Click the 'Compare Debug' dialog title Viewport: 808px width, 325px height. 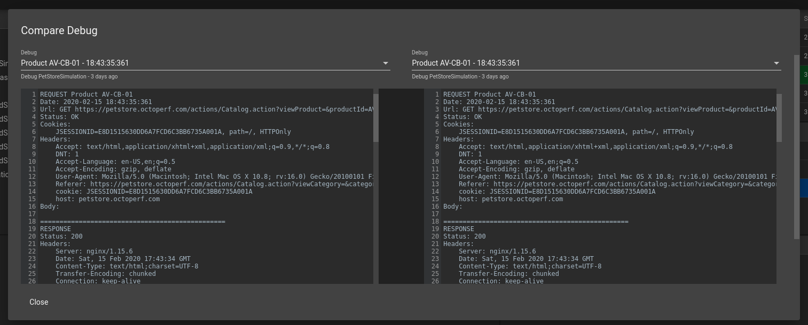click(x=59, y=30)
